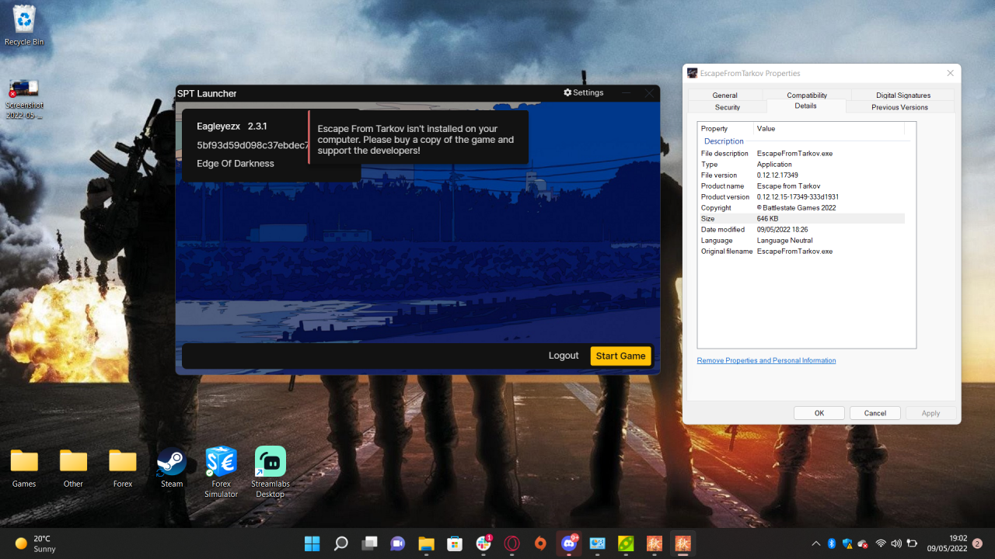The height and width of the screenshot is (559, 995).
Task: Click the volume speaker tray icon
Action: coord(896,543)
